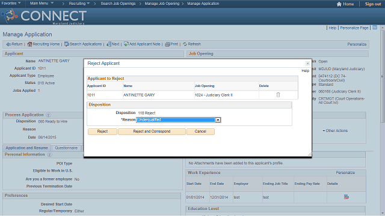Click the vertical page scrollbar
This screenshot has width=385, height=216.
coord(383,120)
